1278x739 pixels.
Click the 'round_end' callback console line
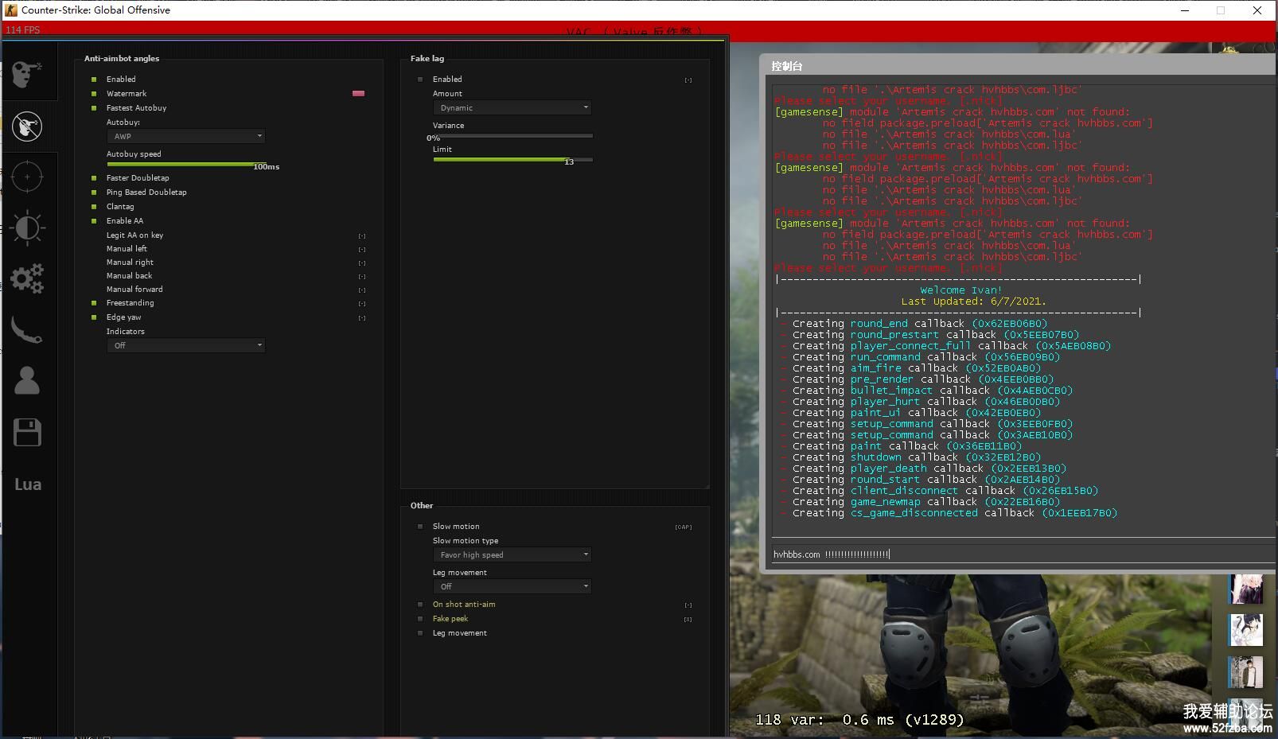point(914,324)
